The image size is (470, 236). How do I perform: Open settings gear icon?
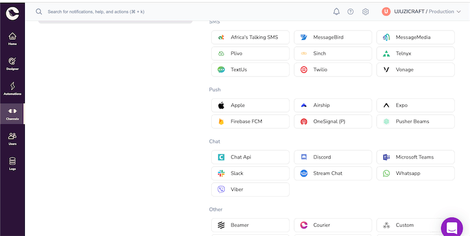point(365,12)
